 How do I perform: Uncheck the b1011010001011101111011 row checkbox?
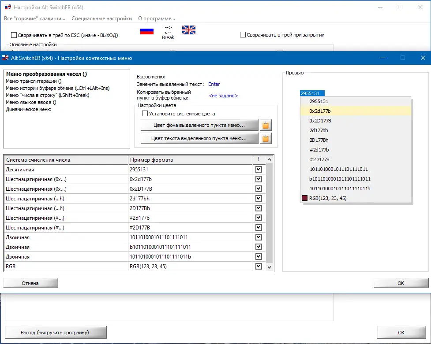[259, 247]
